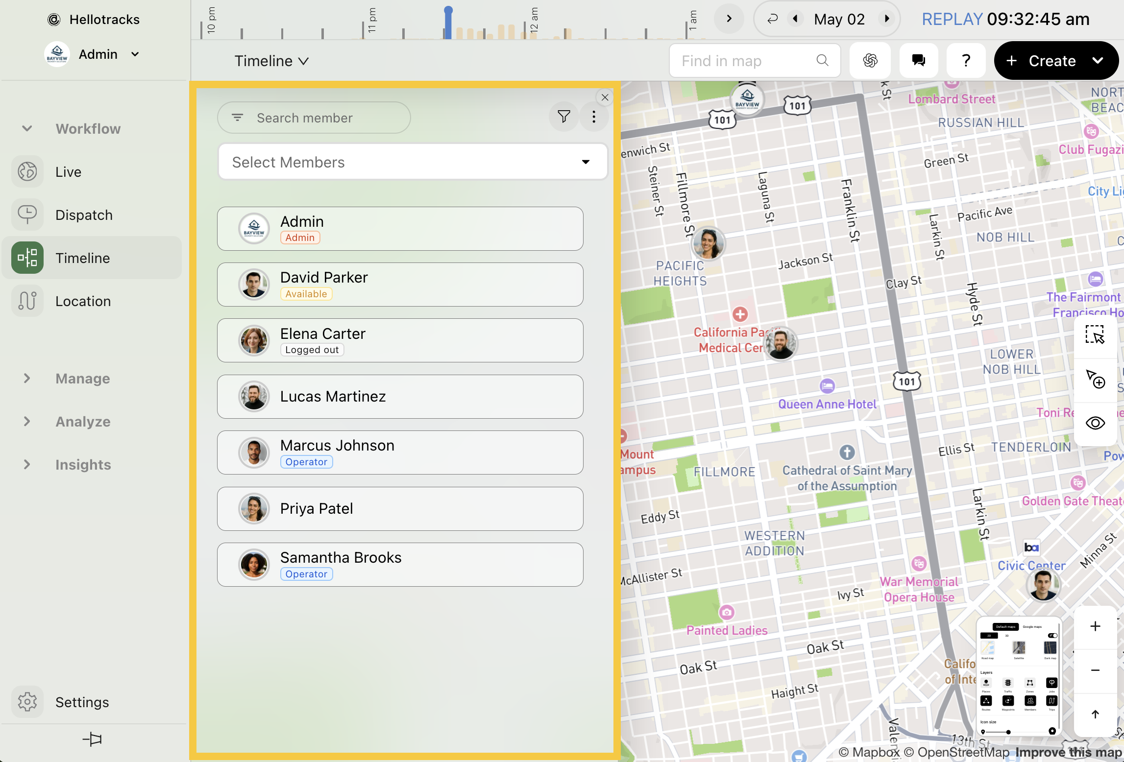The width and height of the screenshot is (1124, 762).
Task: Click the blue timeline playhead marker
Action: click(448, 22)
